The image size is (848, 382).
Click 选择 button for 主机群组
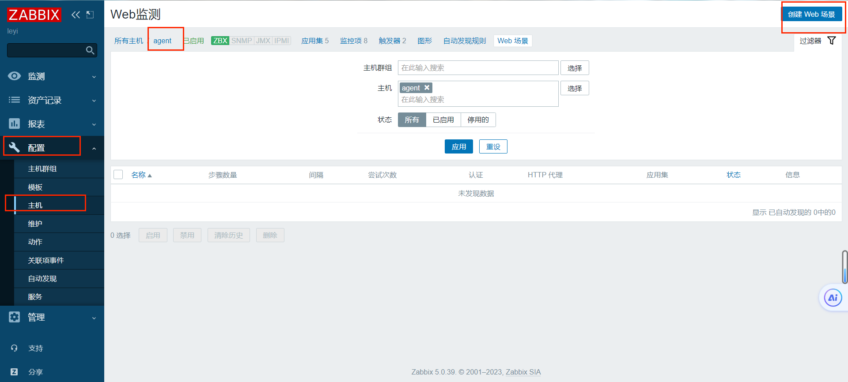point(575,68)
